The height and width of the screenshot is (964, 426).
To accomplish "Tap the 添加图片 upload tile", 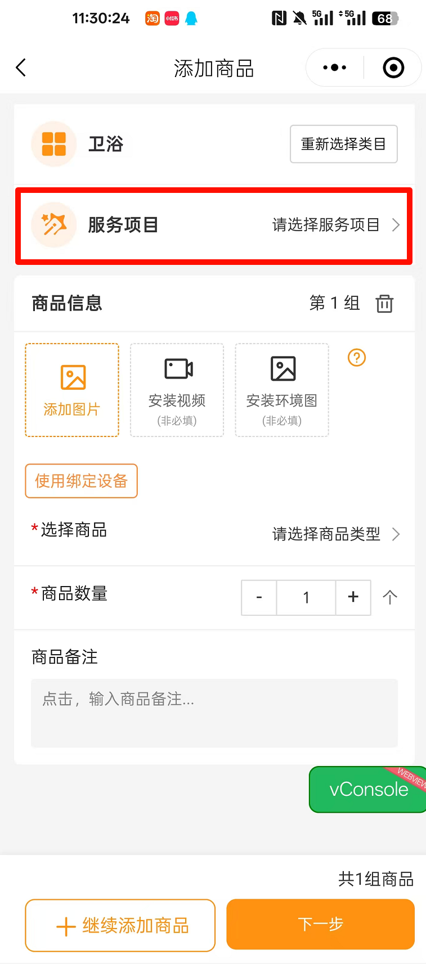I will coord(72,390).
